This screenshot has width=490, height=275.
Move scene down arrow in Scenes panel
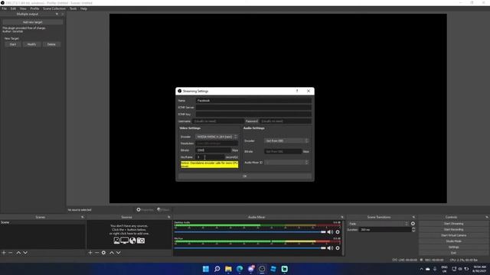point(25,253)
